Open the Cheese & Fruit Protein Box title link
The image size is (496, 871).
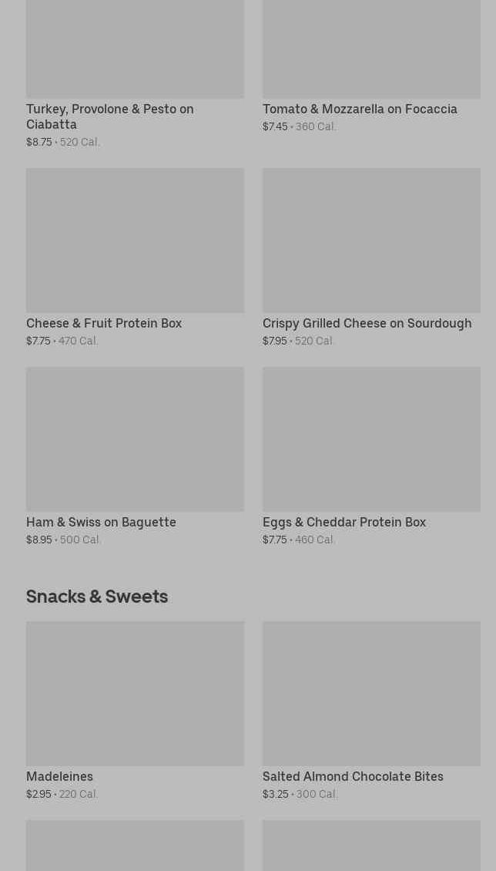104,324
